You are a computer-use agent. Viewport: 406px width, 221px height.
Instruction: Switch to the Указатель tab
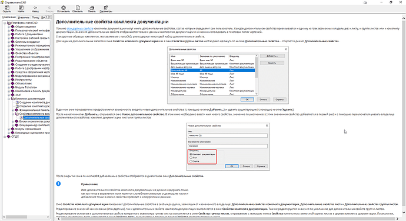coord(24,17)
